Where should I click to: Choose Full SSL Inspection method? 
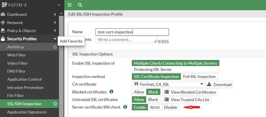[x=199, y=77]
